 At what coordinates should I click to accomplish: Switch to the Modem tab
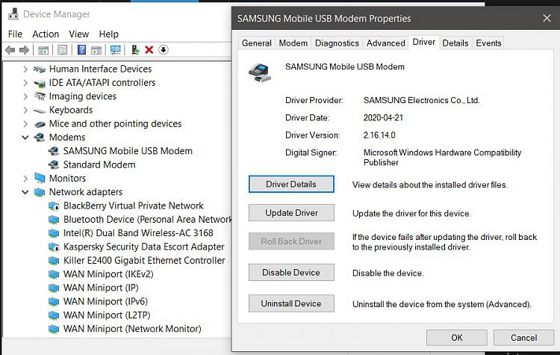[x=293, y=43]
